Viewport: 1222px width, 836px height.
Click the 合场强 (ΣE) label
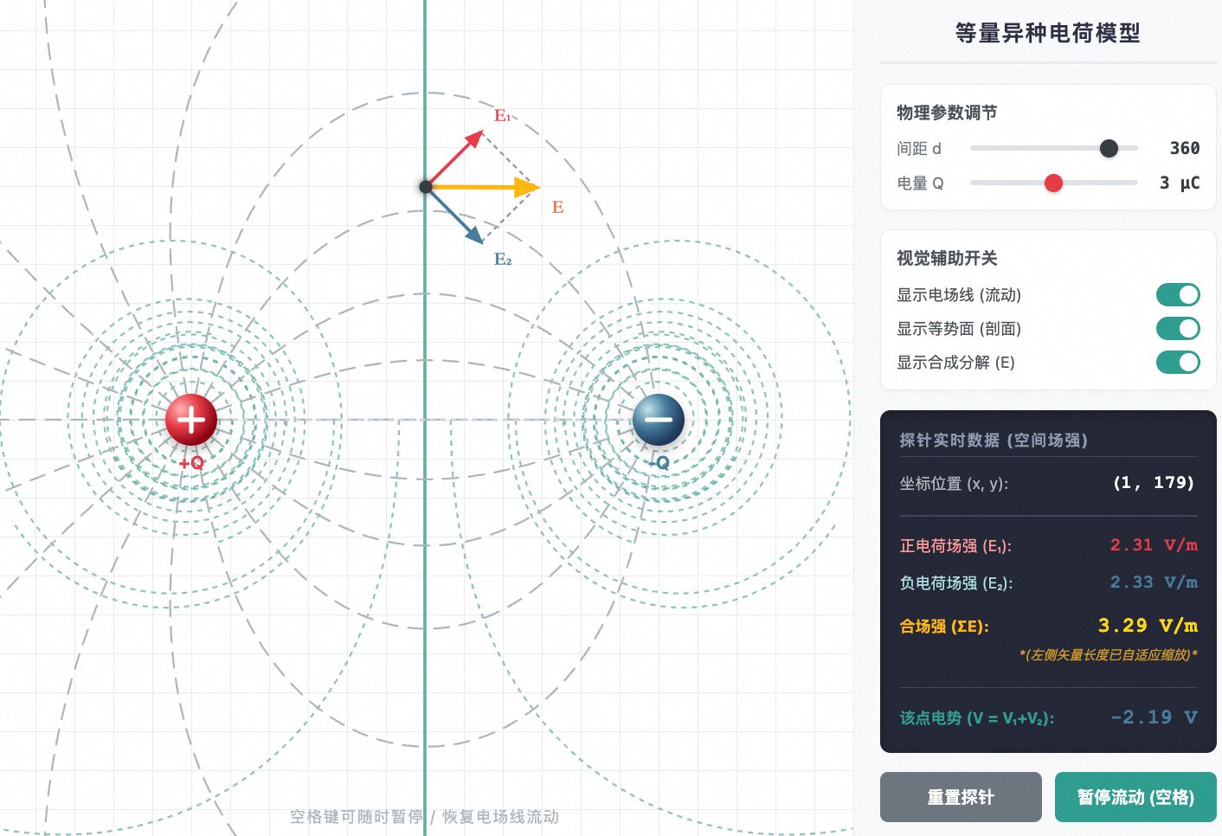coord(944,627)
